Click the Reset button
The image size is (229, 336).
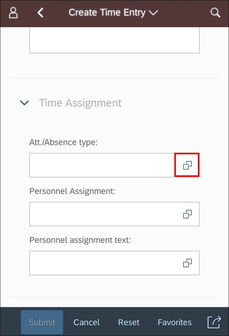point(129,322)
